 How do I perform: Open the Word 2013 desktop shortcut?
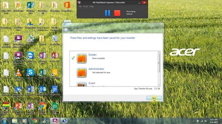[x=31, y=91]
